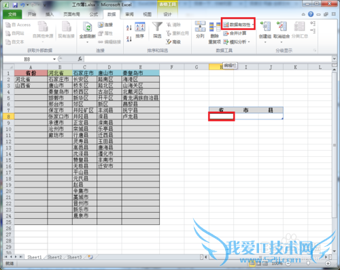
Task: Click the Insert Function fx icon
Action: (x=80, y=59)
